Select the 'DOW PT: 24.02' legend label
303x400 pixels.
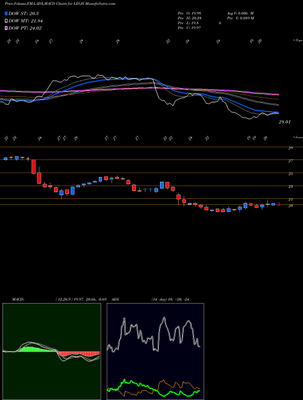coord(25,28)
